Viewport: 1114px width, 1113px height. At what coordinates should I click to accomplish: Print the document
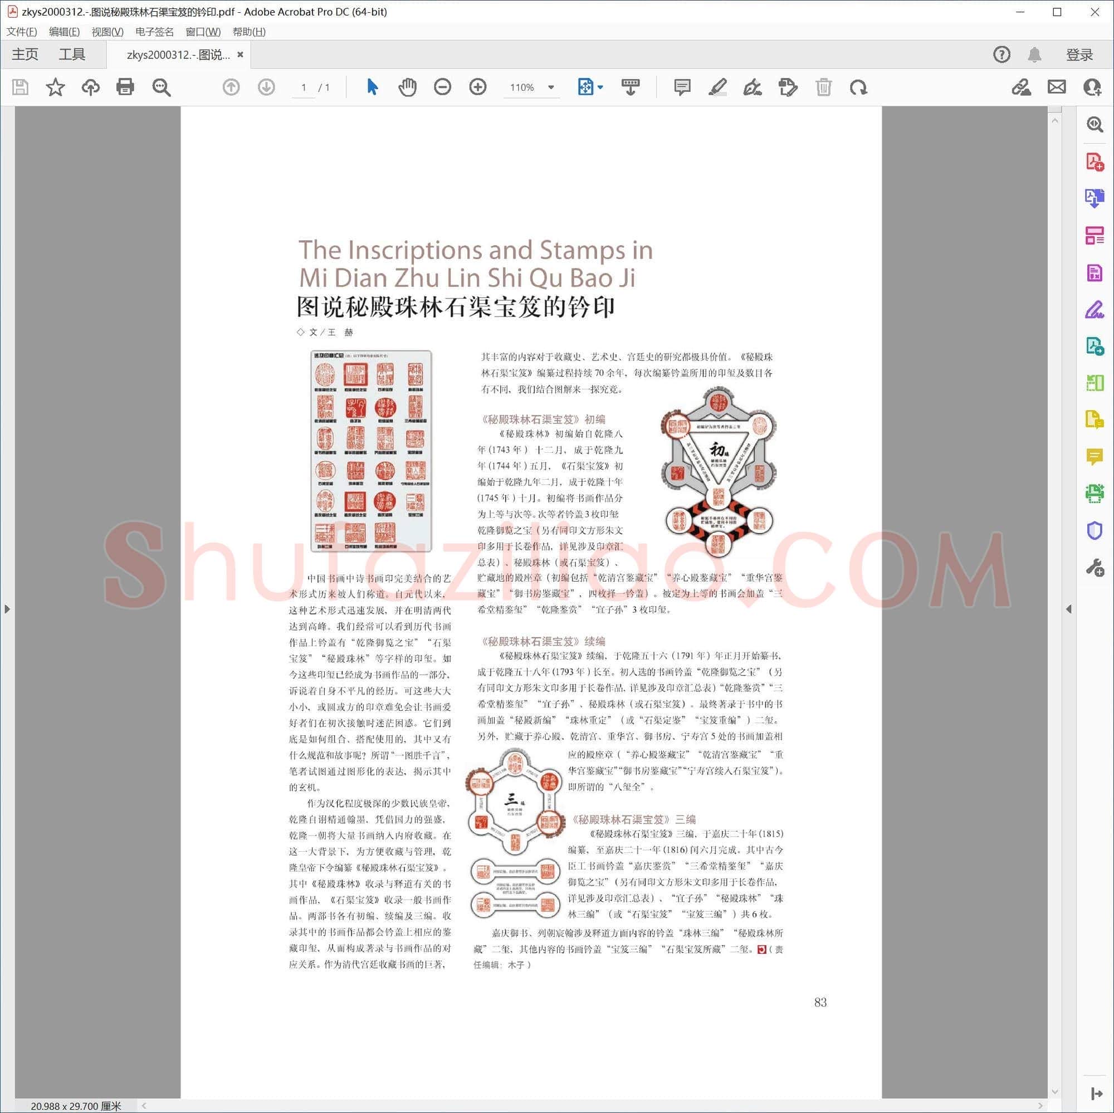125,87
